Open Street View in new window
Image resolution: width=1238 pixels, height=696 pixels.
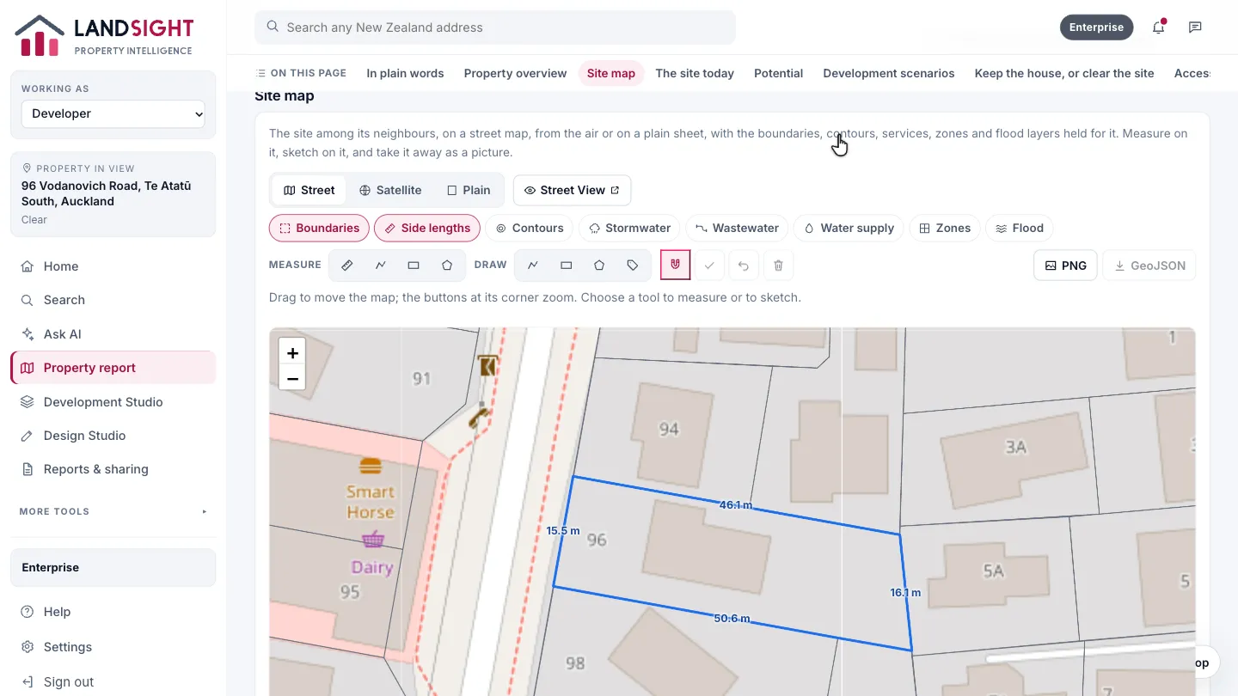click(573, 190)
